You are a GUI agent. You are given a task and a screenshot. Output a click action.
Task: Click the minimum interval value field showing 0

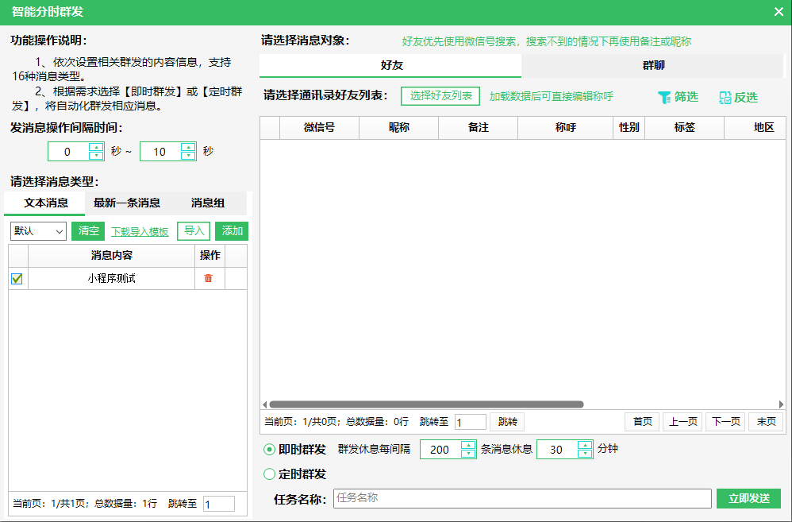67,152
